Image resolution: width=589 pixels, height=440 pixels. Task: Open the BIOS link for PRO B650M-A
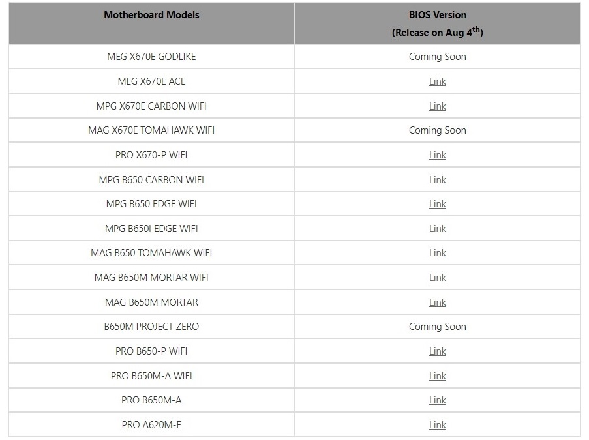coord(437,400)
